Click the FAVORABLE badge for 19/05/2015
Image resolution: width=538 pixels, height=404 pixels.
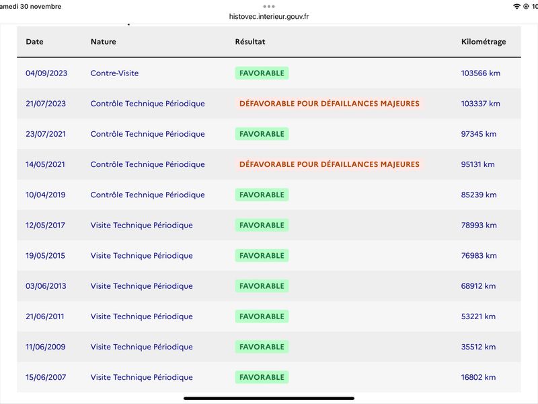pyautogui.click(x=262, y=256)
